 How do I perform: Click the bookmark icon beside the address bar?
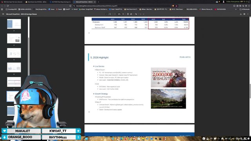[70, 6]
